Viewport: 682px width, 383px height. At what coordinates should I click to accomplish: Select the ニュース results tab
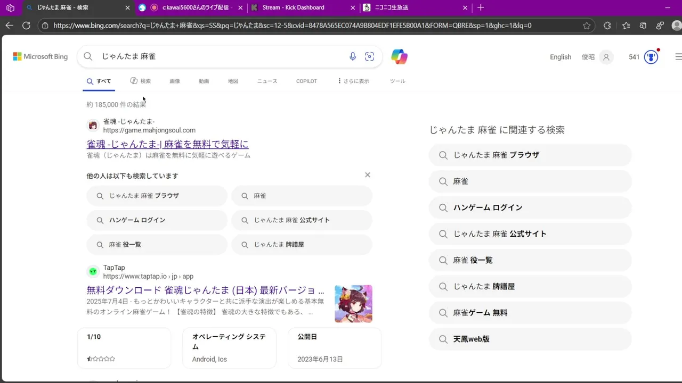267,81
